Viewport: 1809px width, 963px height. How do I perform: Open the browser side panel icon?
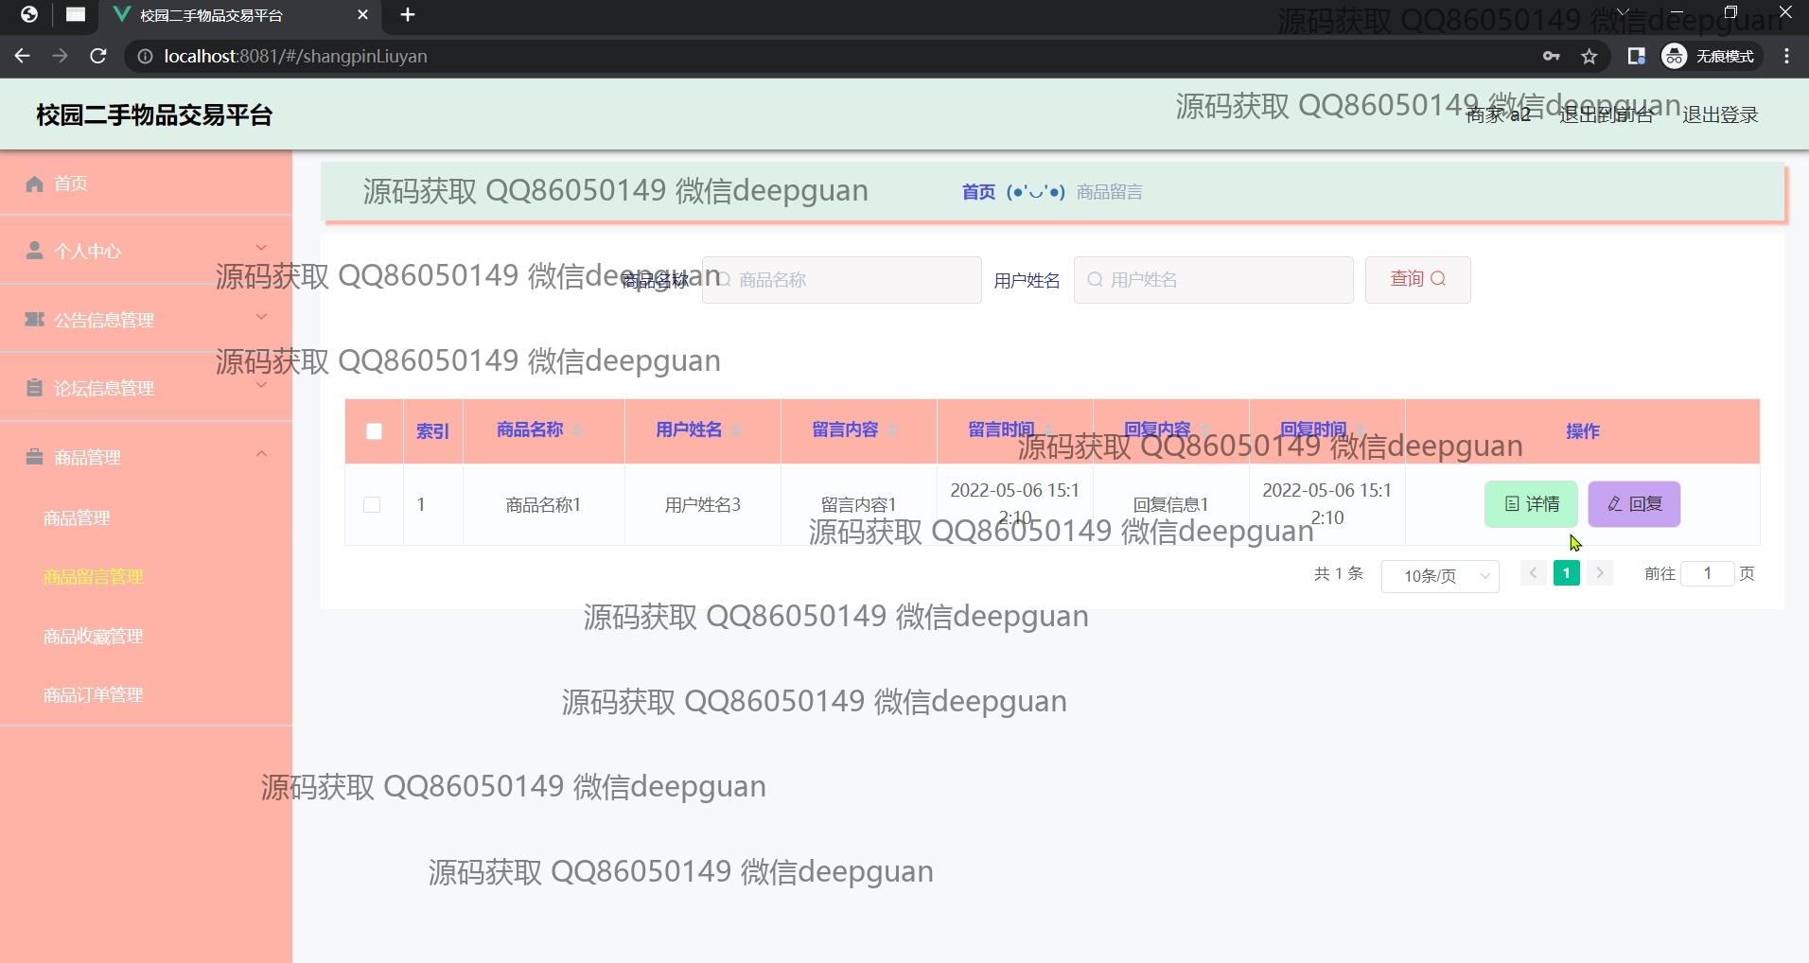tap(1636, 57)
